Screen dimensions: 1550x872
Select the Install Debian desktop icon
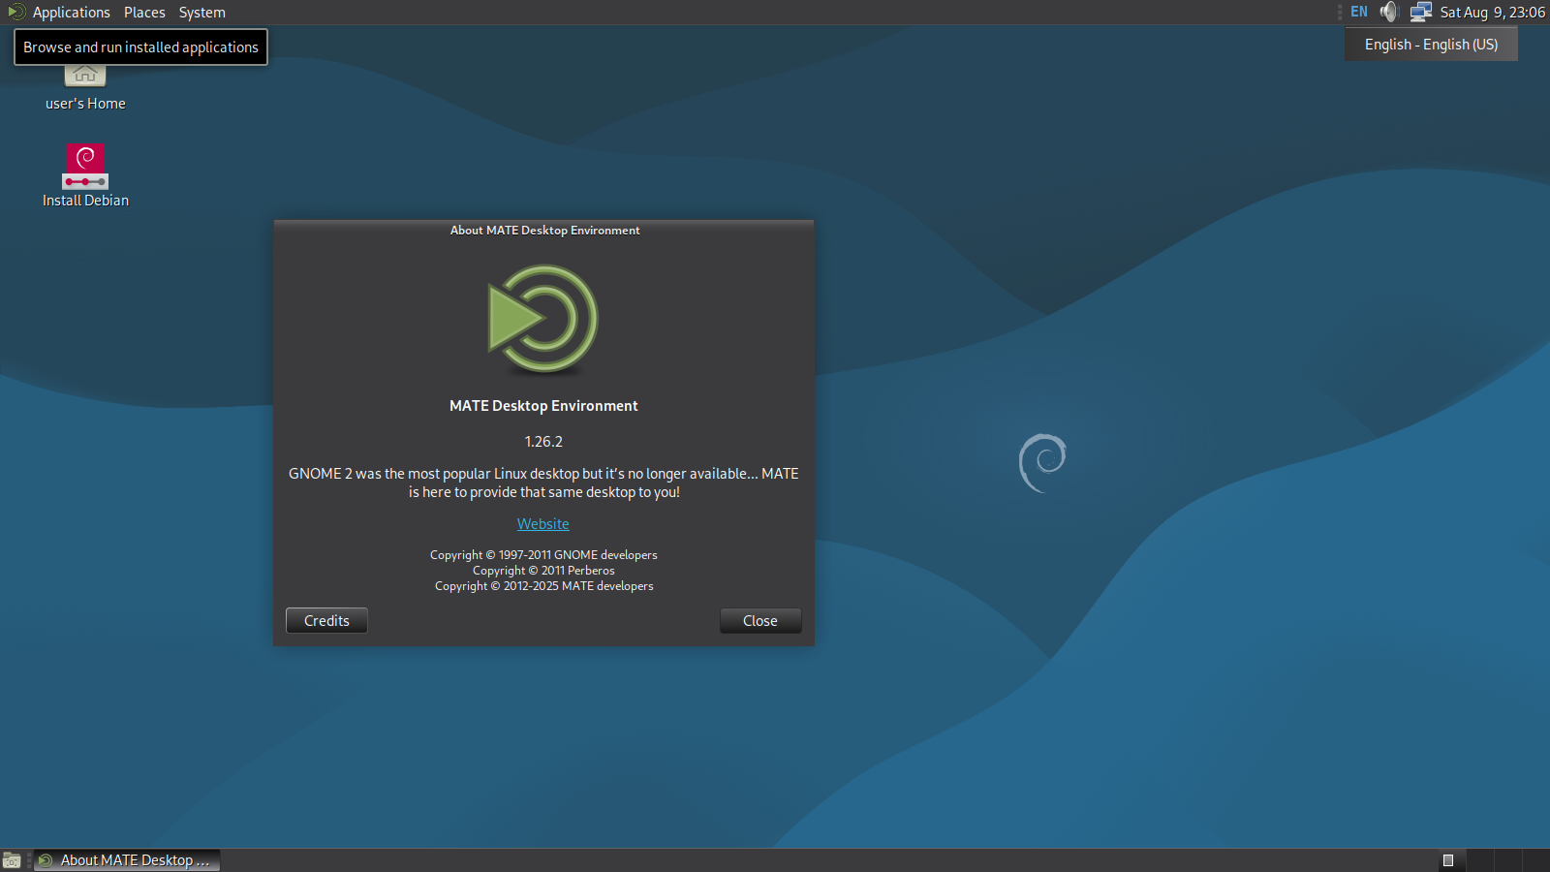point(85,170)
